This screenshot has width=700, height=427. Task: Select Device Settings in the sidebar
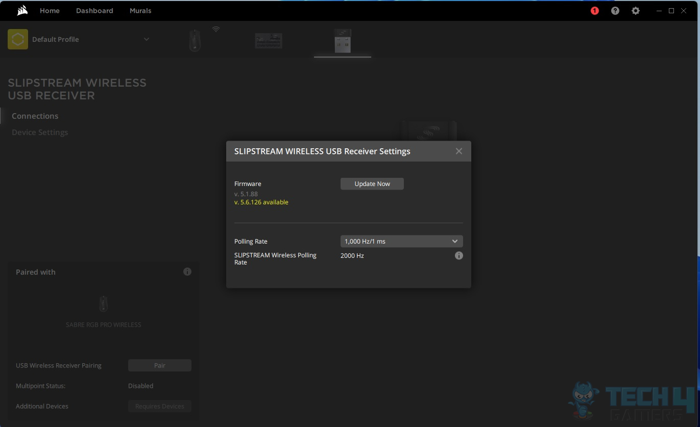coord(40,132)
